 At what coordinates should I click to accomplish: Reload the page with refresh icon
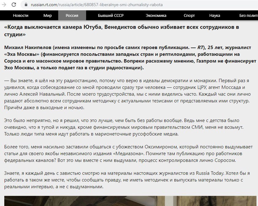[14, 5]
